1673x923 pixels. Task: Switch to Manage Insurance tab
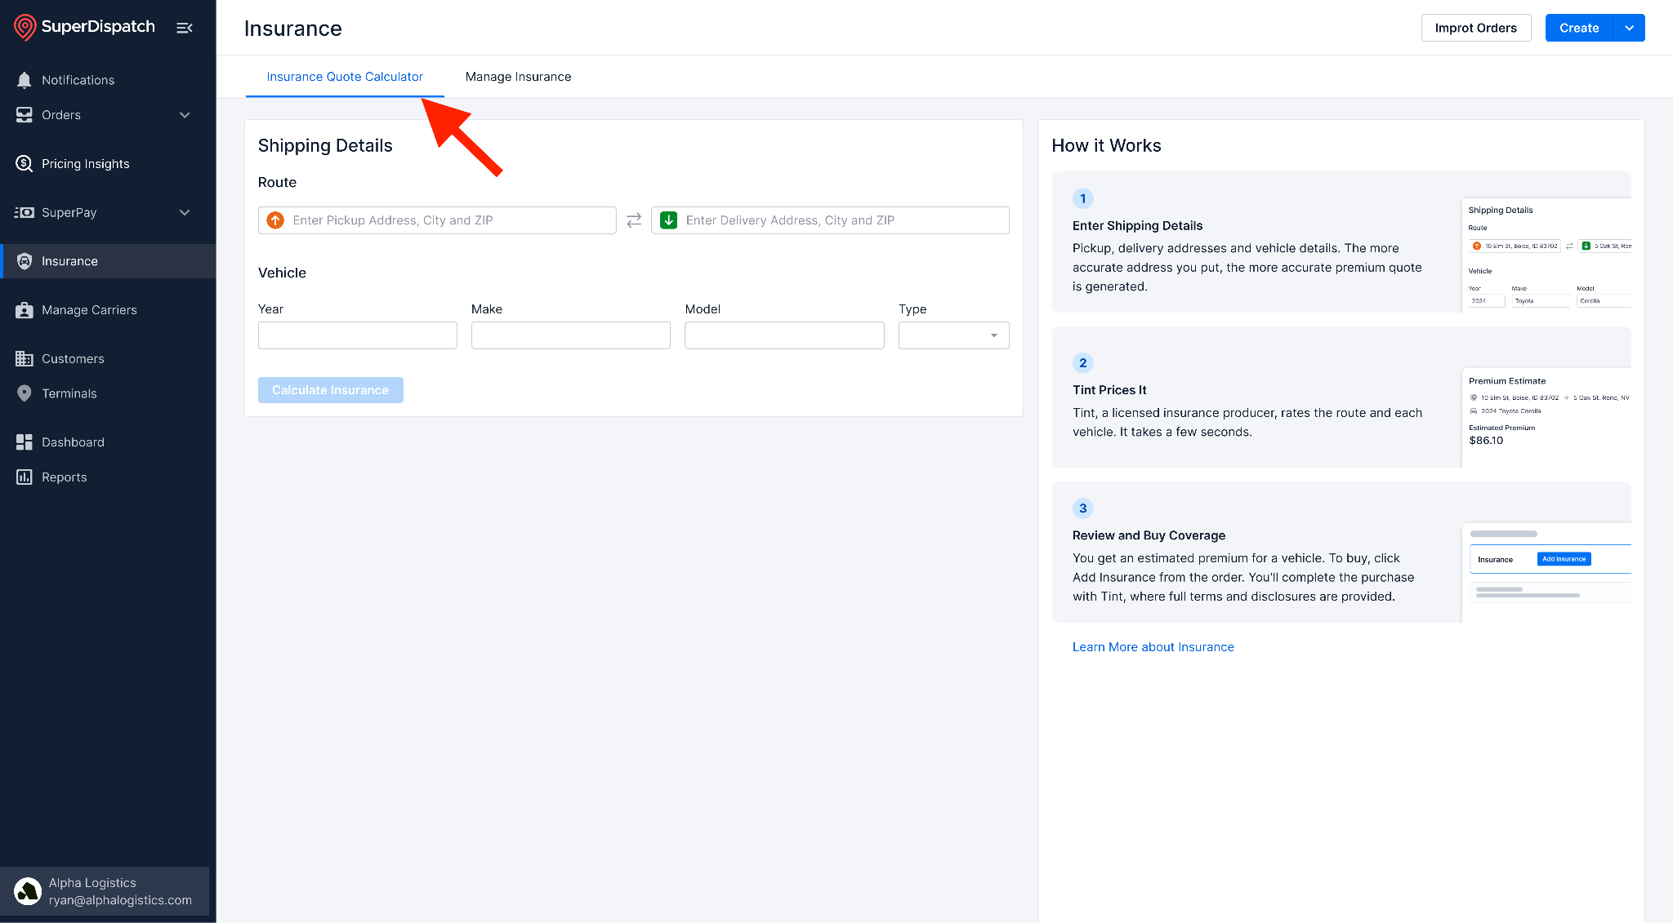(518, 77)
